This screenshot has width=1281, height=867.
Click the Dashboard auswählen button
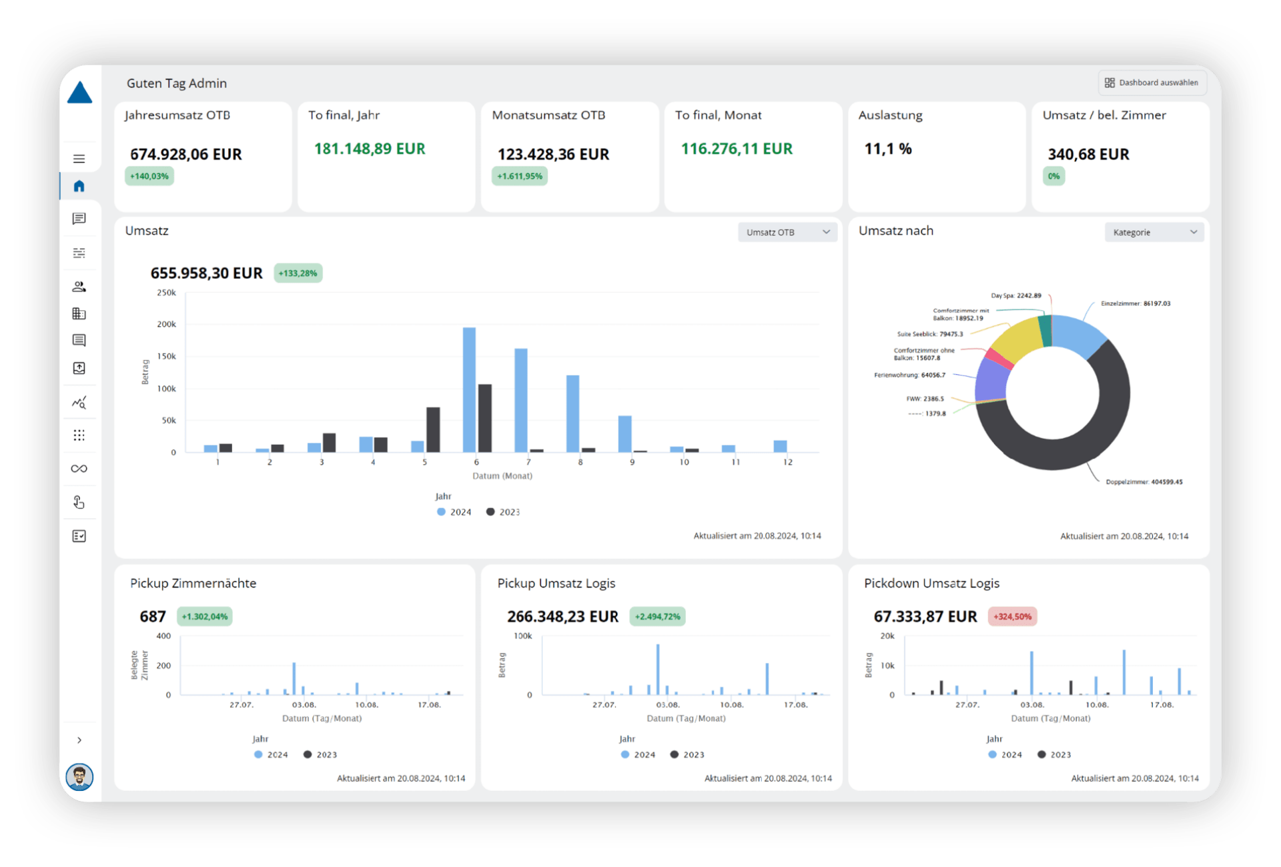1152,83
